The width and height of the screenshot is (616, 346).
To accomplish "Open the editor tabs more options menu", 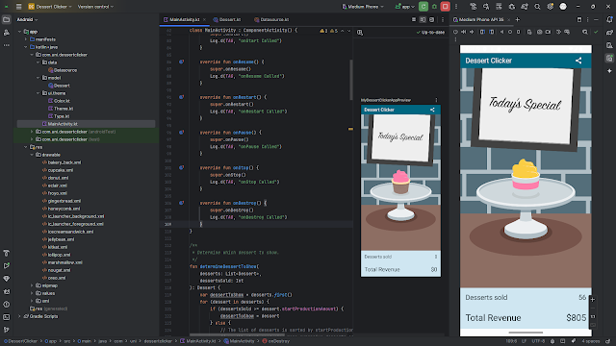I will pyautogui.click(x=443, y=19).
